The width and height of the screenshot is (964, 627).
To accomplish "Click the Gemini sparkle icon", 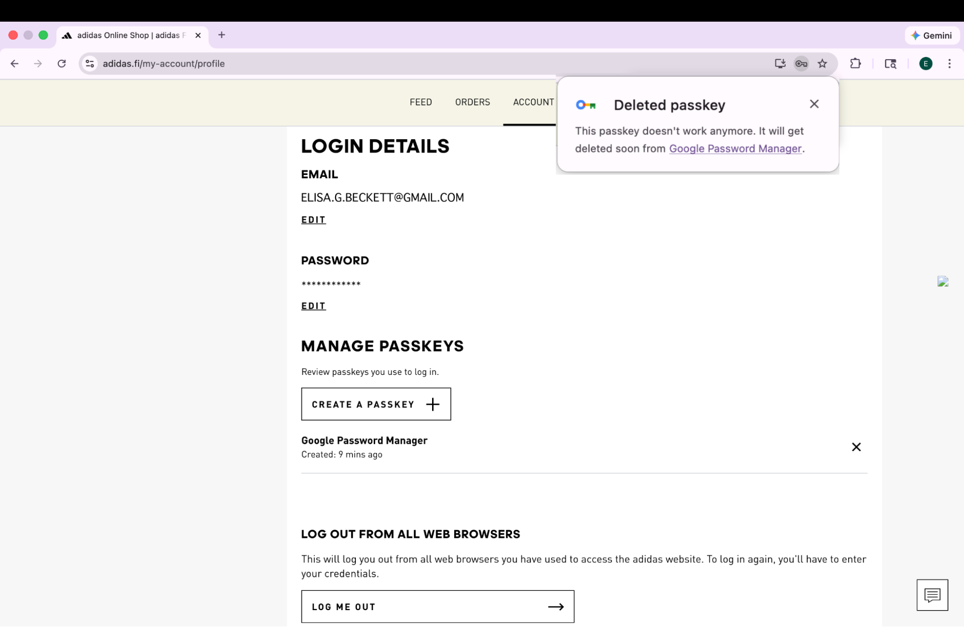I will [x=915, y=35].
